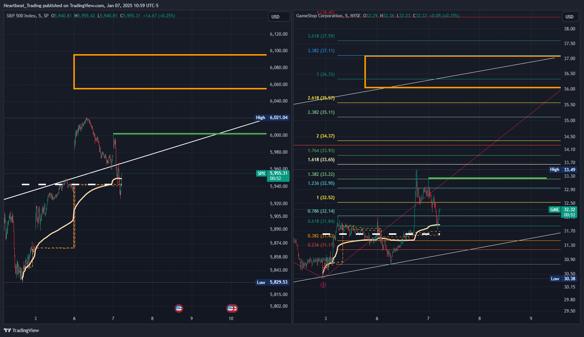Select the 1 (32.52) Fibonacci label
This screenshot has width=584, height=337.
click(326, 198)
